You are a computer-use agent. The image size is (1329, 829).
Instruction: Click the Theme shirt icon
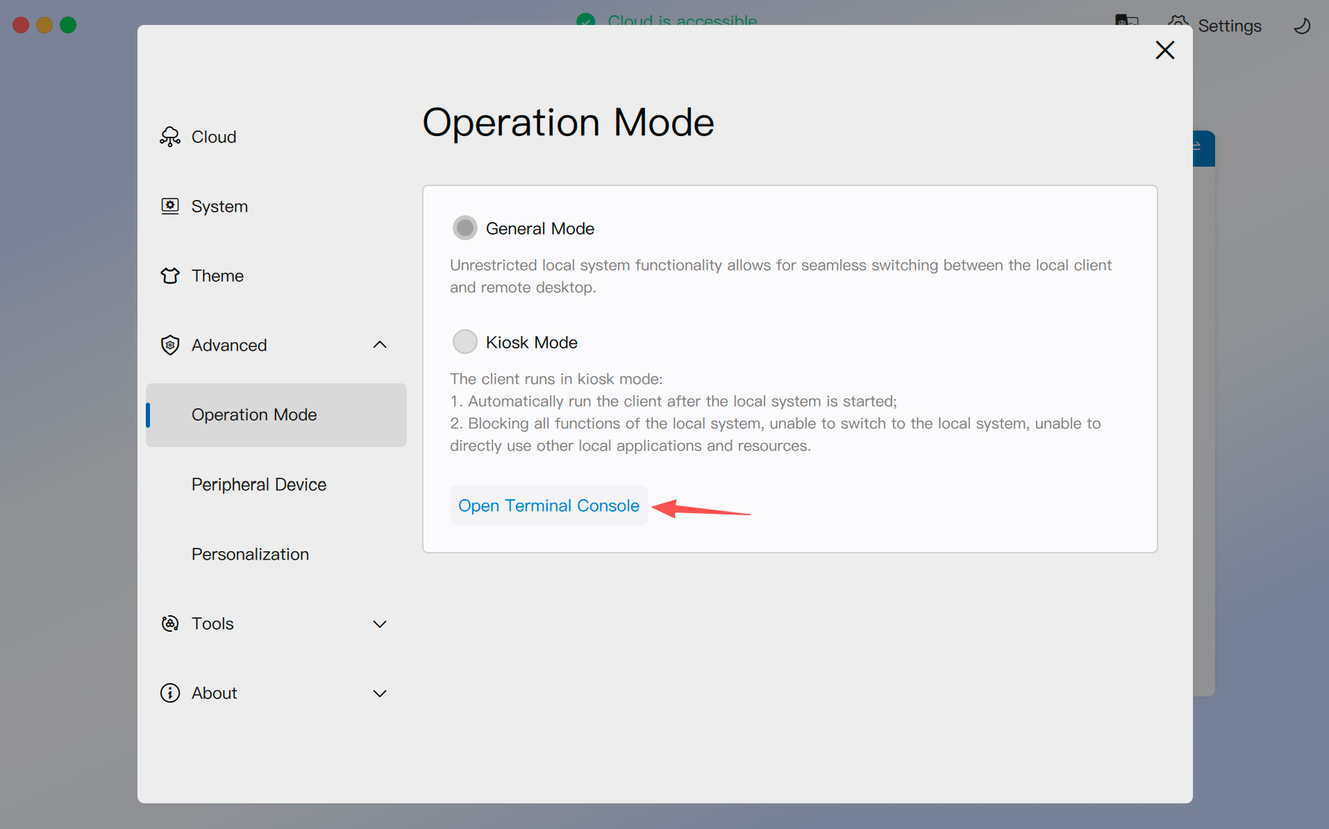[x=170, y=276]
